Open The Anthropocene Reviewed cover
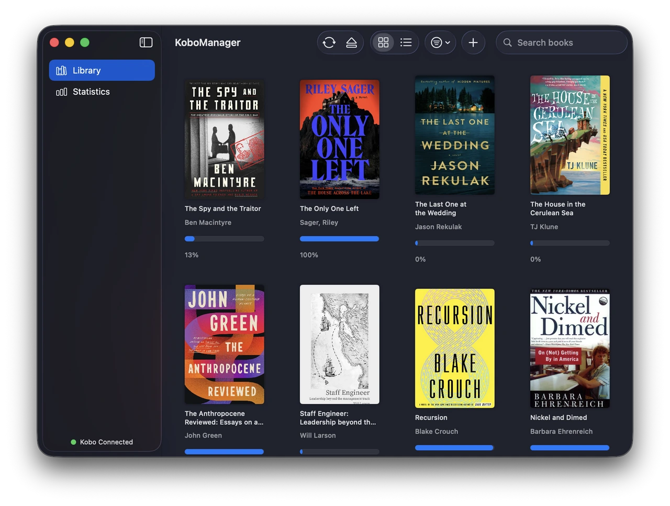This screenshot has width=670, height=506. [x=225, y=344]
